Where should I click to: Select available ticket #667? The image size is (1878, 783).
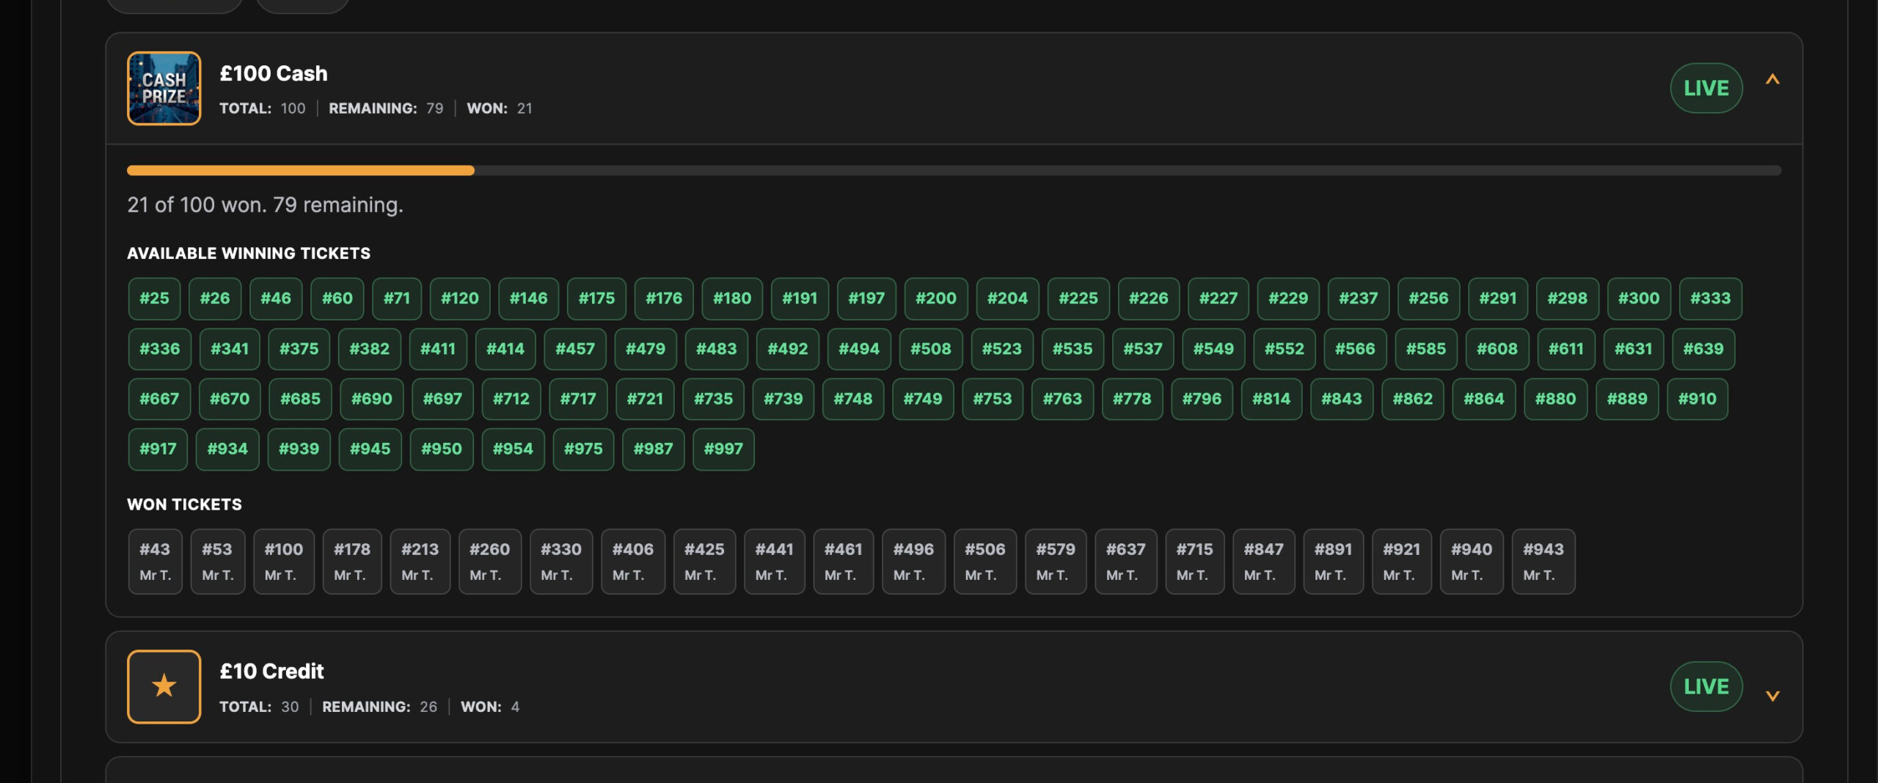pos(159,399)
